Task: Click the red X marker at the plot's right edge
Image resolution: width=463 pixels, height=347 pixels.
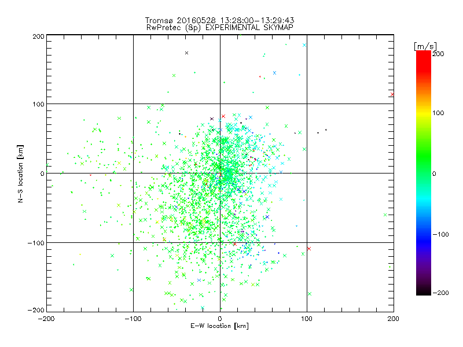Action: [392, 94]
